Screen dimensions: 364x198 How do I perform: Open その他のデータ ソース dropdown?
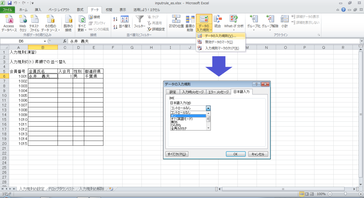click(x=50, y=23)
